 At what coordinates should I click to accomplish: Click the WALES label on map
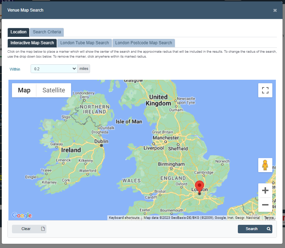coord(131,181)
